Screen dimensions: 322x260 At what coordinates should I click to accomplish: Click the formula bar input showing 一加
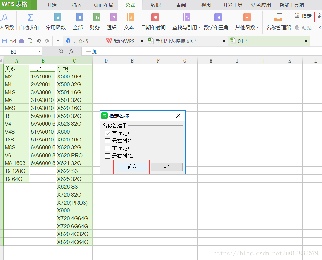point(202,52)
